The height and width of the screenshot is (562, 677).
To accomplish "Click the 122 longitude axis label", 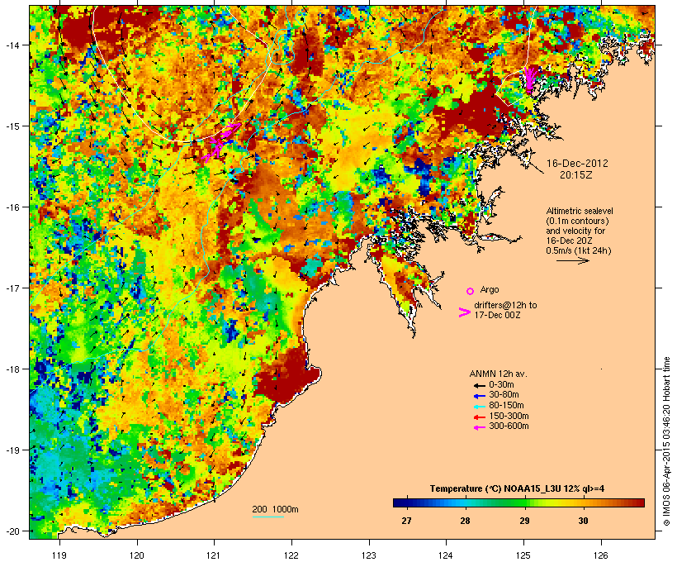I will click(x=291, y=555).
